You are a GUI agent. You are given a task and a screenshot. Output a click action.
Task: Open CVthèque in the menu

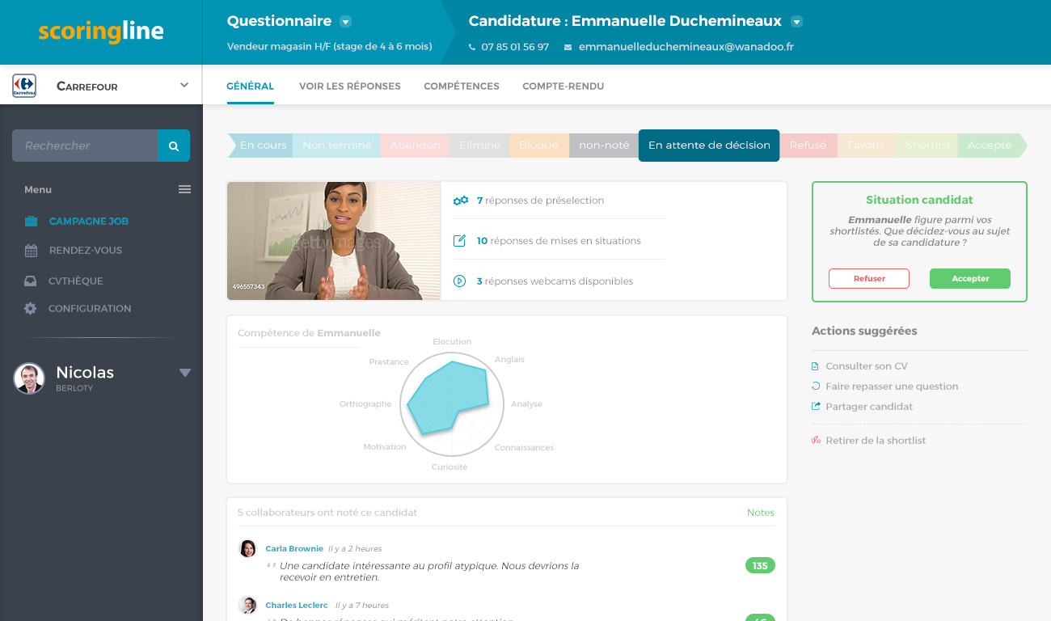tap(76, 281)
